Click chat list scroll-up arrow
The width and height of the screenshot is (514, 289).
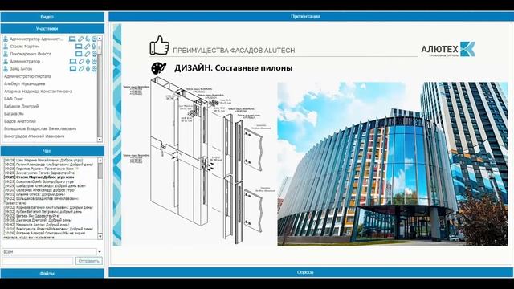pyautogui.click(x=100, y=161)
